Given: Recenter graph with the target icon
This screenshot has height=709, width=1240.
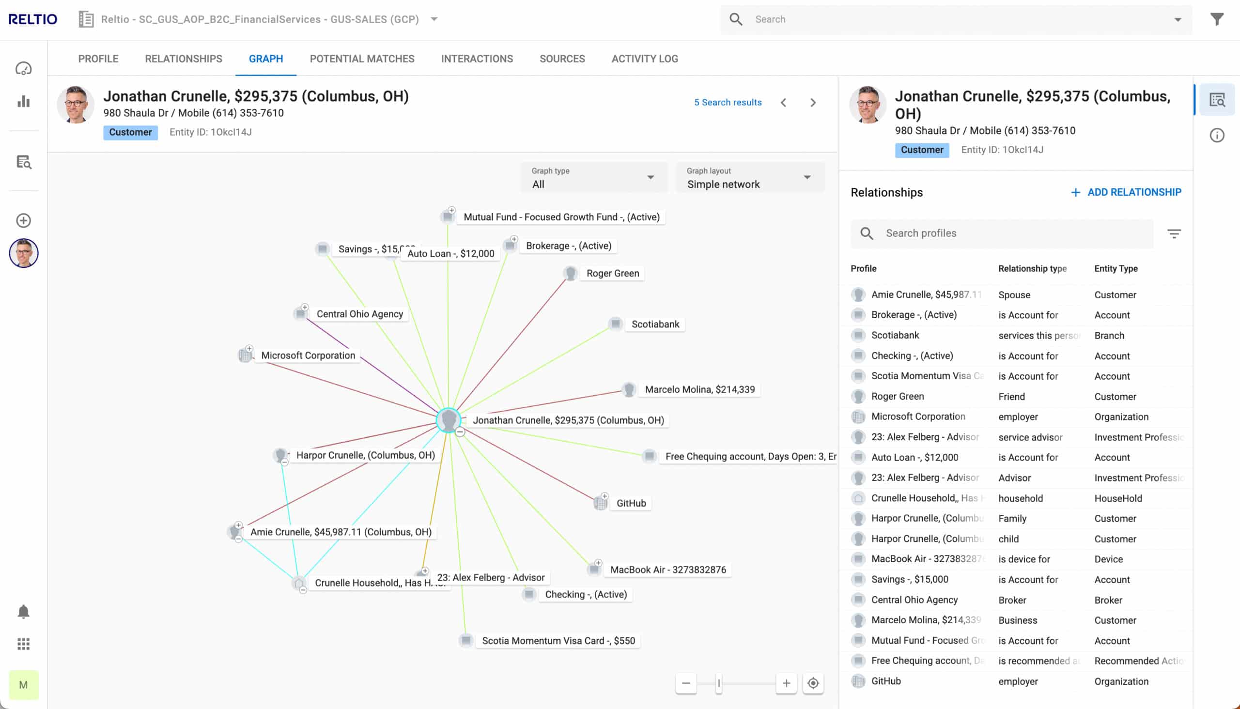Looking at the screenshot, I should pyautogui.click(x=813, y=683).
